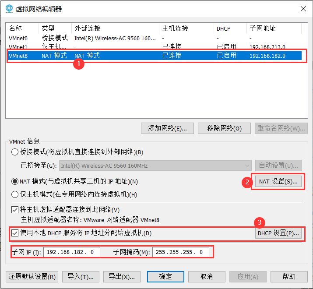
Task: Close the 虚拟网络编辑器 dialog
Action: coord(303,9)
